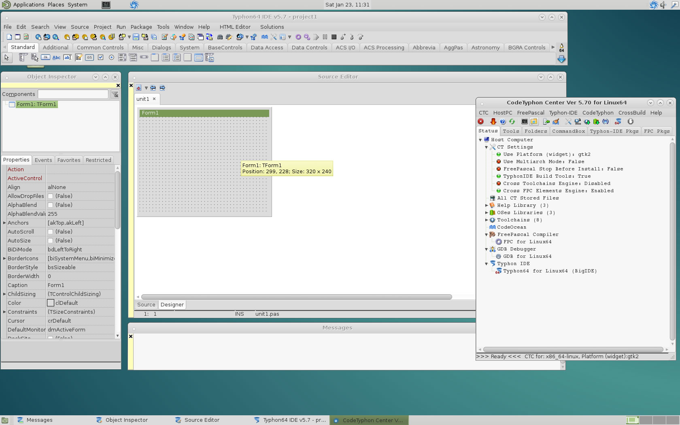Select the TCheckBox component in palette
The height and width of the screenshot is (425, 680).
point(100,57)
